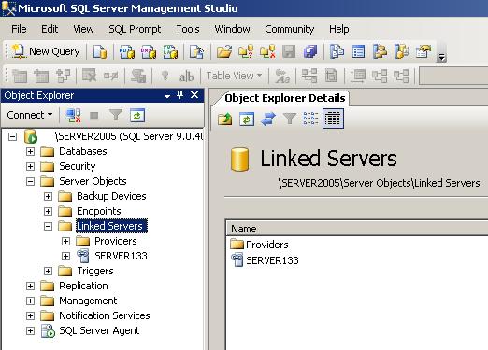Click the Refresh icon in Details pane
The width and height of the screenshot is (488, 350).
[247, 119]
